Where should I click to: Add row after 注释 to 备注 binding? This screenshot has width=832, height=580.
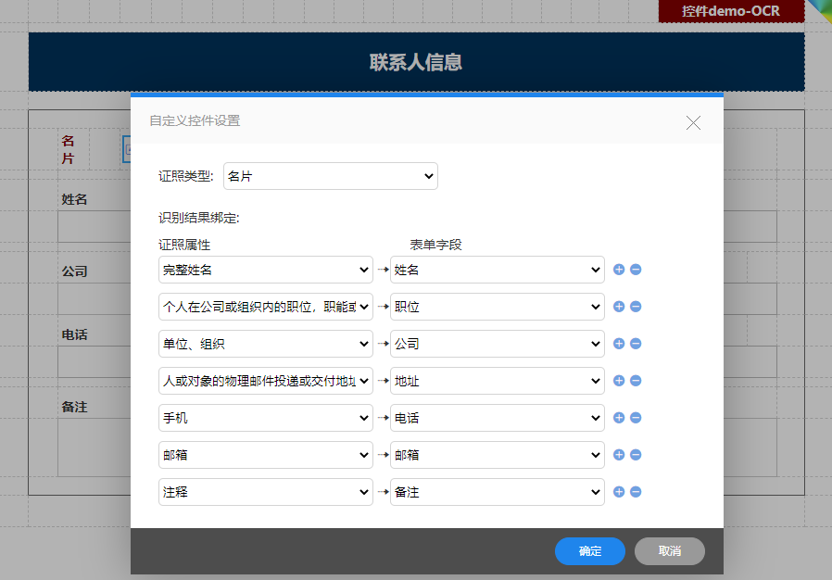click(x=619, y=492)
